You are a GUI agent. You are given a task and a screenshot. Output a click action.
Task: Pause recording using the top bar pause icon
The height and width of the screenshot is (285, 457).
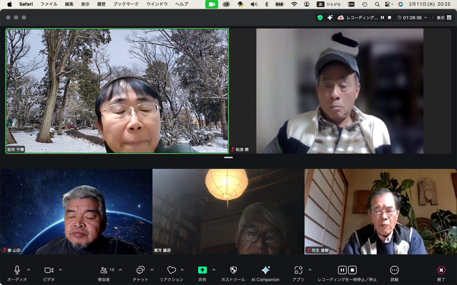click(x=382, y=17)
